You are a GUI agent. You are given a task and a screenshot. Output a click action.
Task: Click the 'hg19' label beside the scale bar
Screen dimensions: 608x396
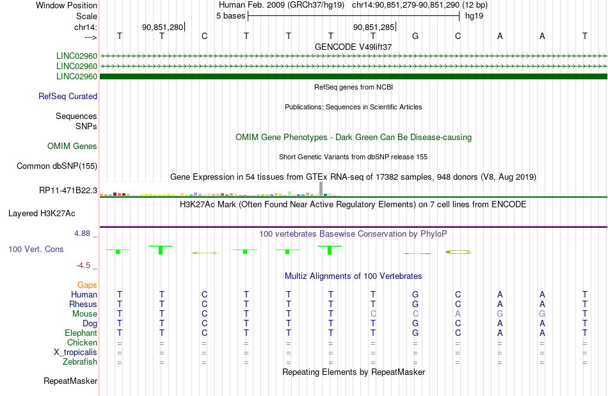(x=474, y=16)
